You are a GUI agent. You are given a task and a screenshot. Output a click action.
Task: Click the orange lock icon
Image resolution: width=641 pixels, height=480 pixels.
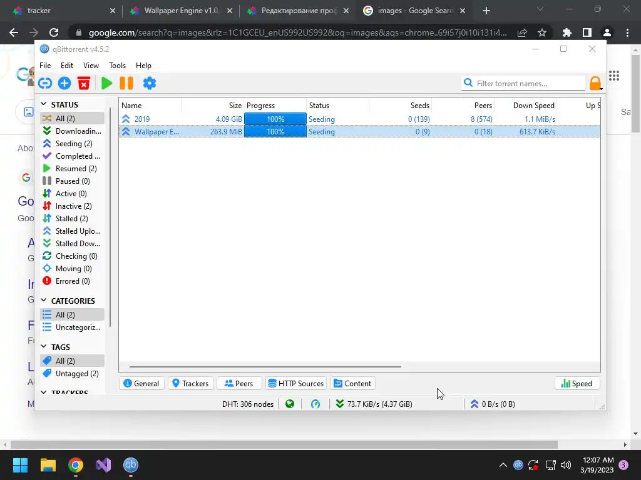[595, 83]
